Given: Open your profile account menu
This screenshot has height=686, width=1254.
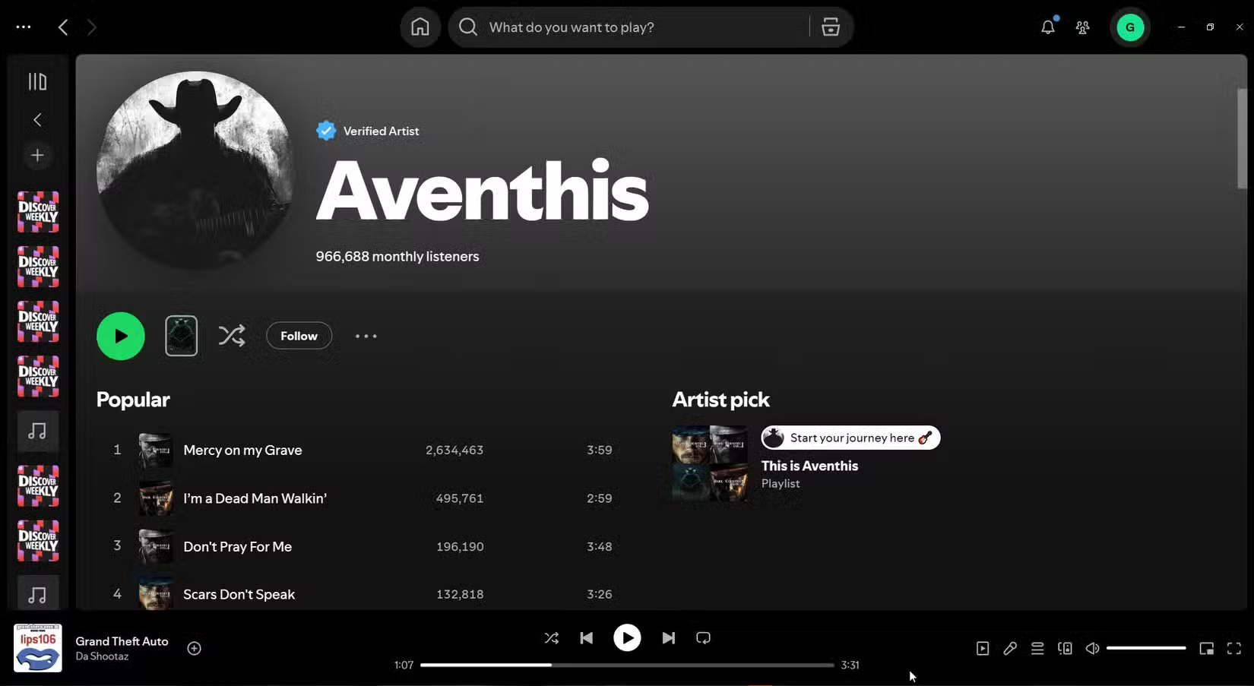Looking at the screenshot, I should 1130,27.
